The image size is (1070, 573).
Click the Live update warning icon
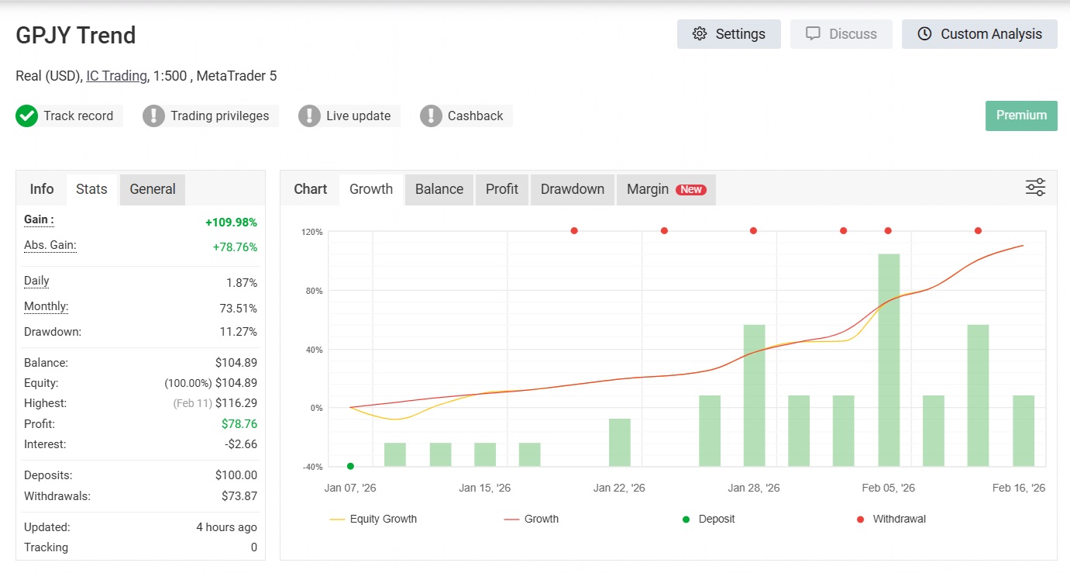coord(309,116)
